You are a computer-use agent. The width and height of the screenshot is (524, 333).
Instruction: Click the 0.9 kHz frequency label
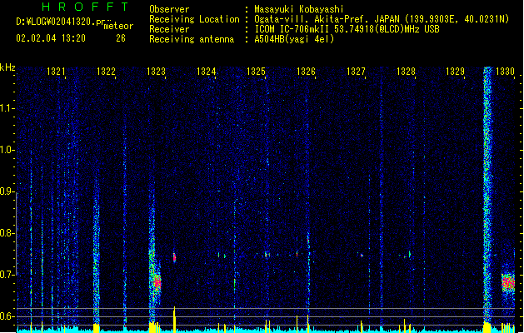tap(7, 191)
